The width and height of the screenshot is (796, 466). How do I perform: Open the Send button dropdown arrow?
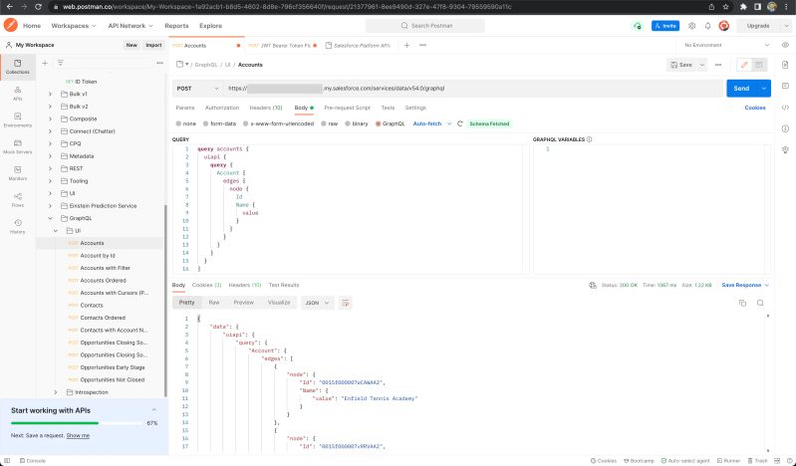coord(763,89)
